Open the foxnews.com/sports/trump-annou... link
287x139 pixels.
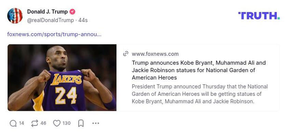(x=54, y=34)
